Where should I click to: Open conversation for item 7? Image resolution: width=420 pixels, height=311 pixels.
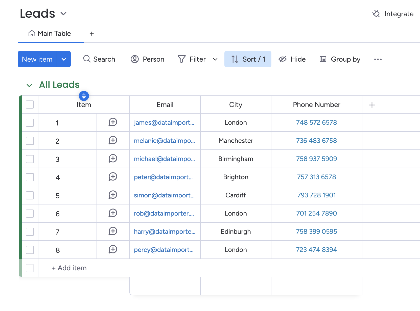pyautogui.click(x=113, y=231)
